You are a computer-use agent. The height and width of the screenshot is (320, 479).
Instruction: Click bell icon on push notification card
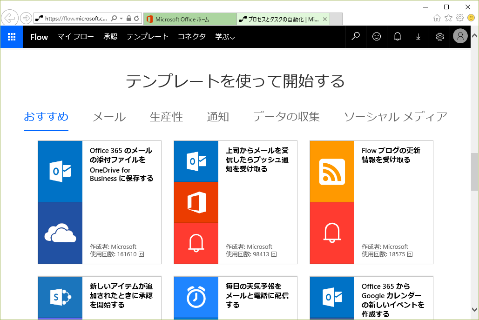[x=196, y=243]
